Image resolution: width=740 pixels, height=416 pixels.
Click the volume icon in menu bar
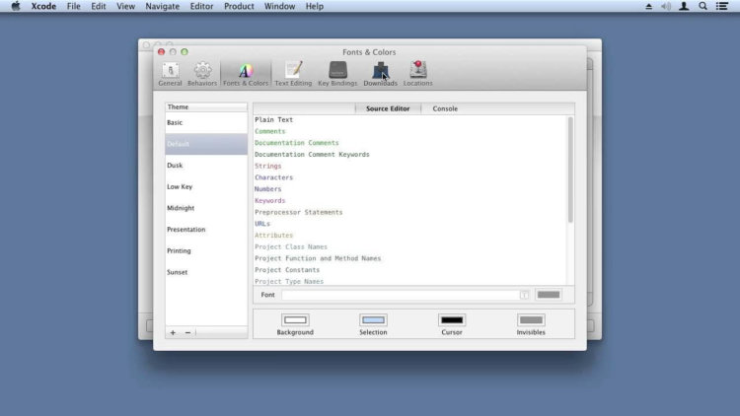666,6
